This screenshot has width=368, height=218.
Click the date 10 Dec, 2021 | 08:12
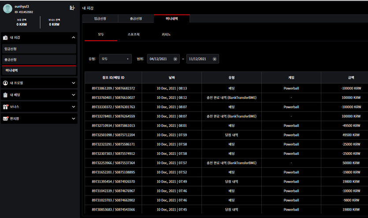tap(172, 98)
